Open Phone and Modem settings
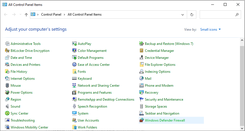 point(159,86)
